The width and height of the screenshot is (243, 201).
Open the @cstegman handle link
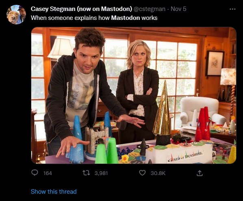pyautogui.click(x=150, y=9)
